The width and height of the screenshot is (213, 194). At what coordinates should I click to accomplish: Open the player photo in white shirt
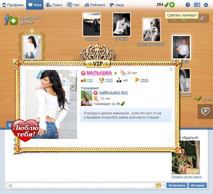[181, 47]
